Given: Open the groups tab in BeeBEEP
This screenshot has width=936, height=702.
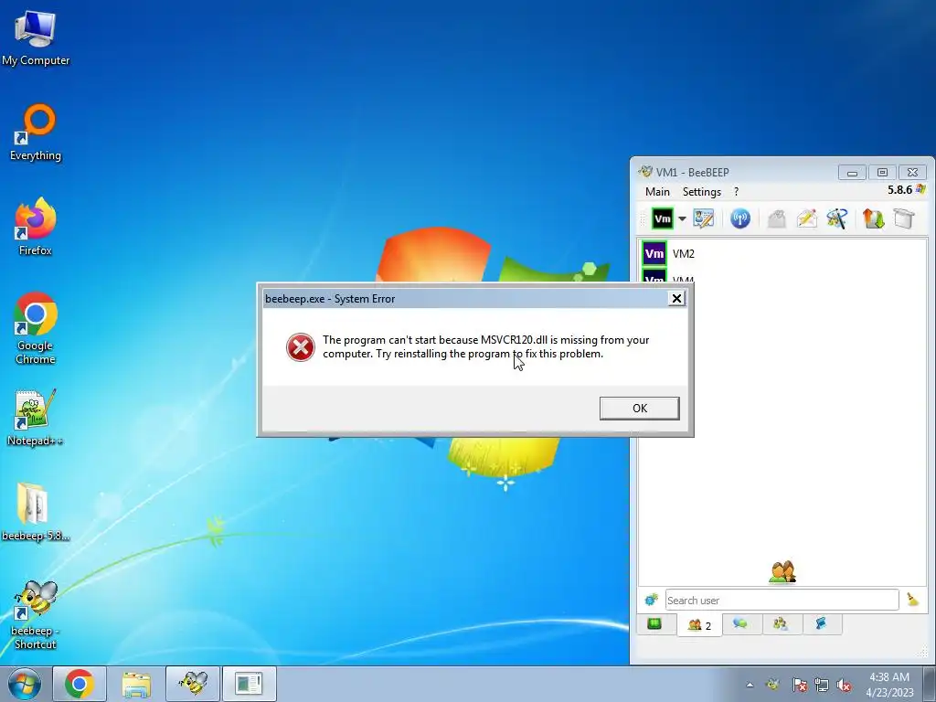Looking at the screenshot, I should click(781, 623).
